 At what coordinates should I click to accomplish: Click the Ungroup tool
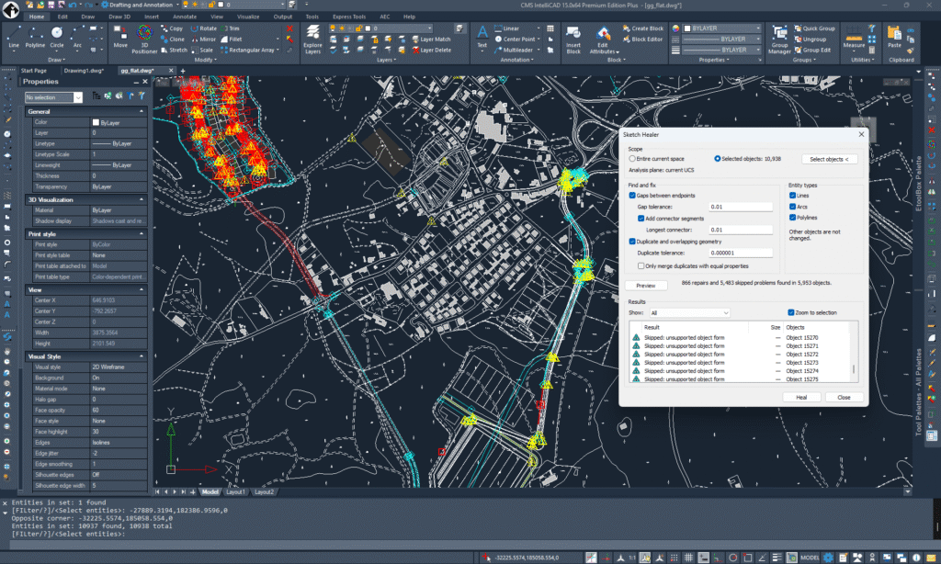[x=811, y=39]
